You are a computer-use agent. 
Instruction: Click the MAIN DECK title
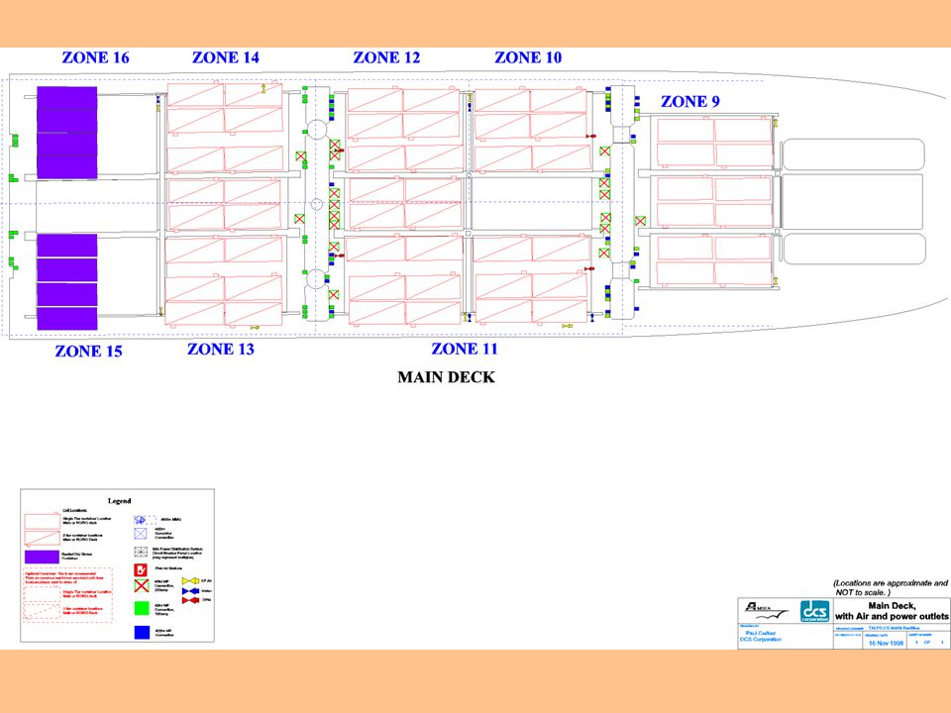pos(447,377)
